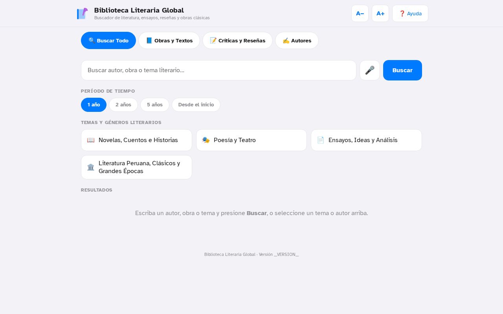Screen dimensions: 503x314
Task: Select the Buscar Todo tab
Action: [108, 40]
